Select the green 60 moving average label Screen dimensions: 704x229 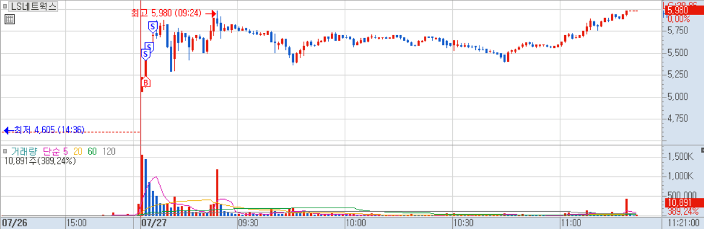(92, 151)
